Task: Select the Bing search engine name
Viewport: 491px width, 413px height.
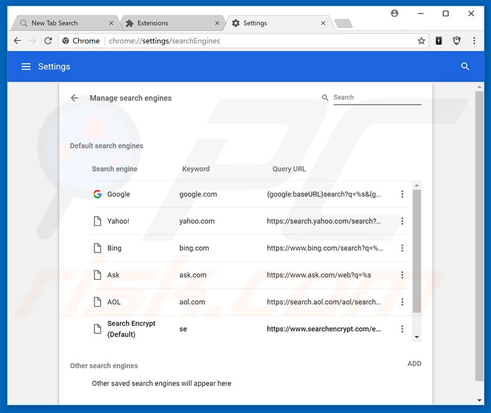Action: 114,248
